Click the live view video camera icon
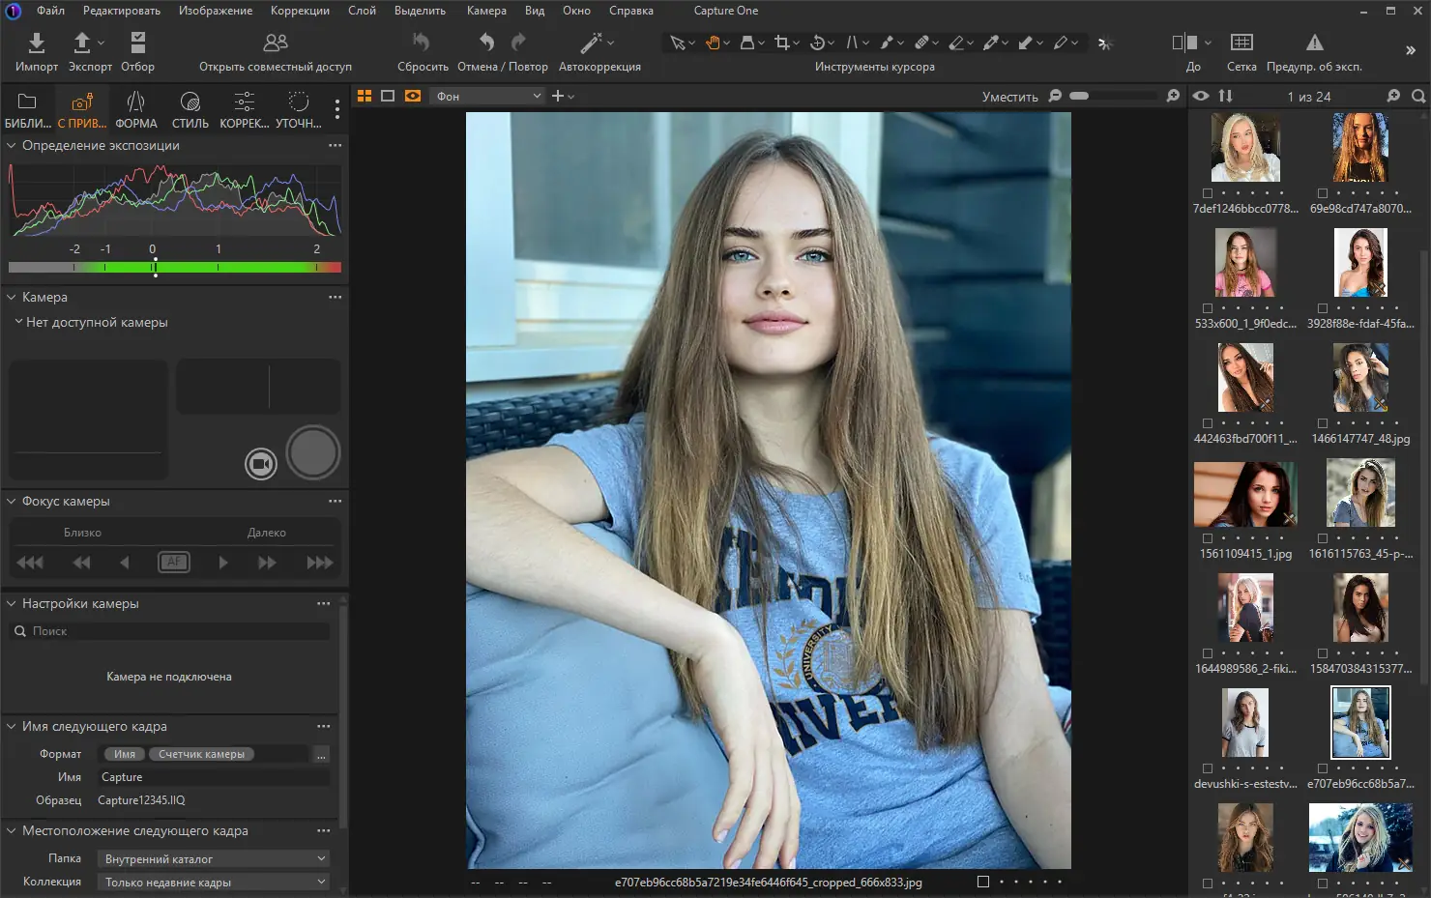1431x898 pixels. point(260,464)
